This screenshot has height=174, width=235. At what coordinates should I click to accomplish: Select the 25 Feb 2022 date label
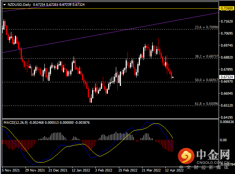(128, 170)
